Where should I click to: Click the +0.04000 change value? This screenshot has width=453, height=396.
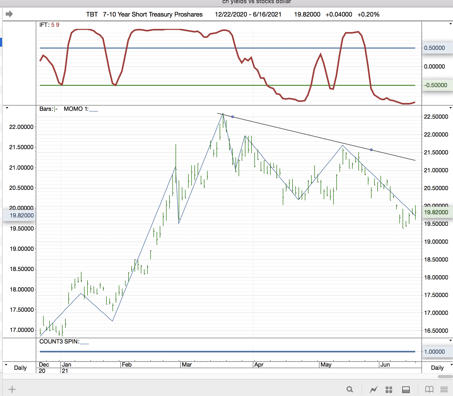point(339,14)
